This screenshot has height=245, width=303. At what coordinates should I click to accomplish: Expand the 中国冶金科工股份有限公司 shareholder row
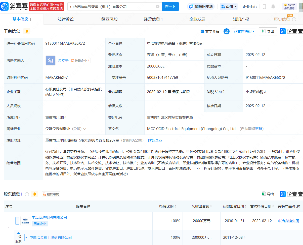pyautogui.click(x=26, y=237)
